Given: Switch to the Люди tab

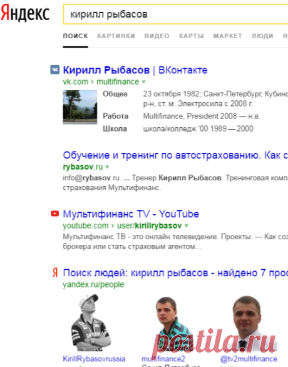Looking at the screenshot, I should point(262,36).
